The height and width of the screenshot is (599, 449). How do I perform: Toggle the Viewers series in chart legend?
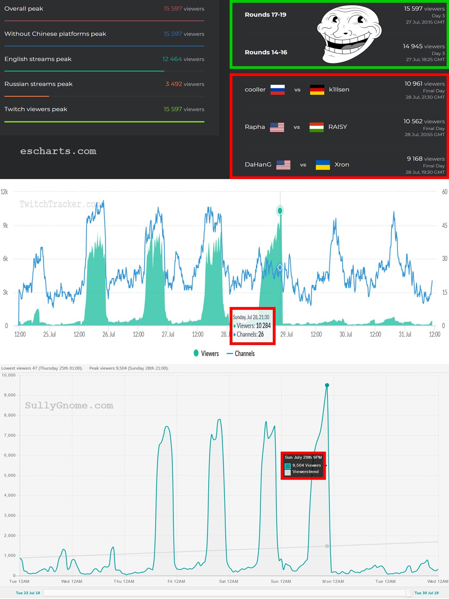tap(206, 353)
